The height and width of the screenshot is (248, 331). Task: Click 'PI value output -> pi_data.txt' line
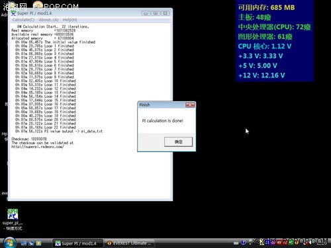coord(59,131)
